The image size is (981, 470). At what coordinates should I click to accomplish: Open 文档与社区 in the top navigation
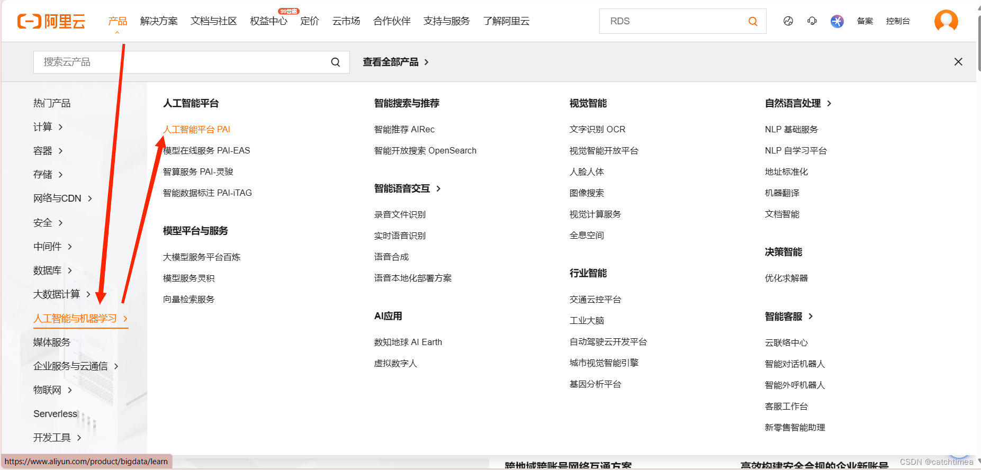coord(213,21)
